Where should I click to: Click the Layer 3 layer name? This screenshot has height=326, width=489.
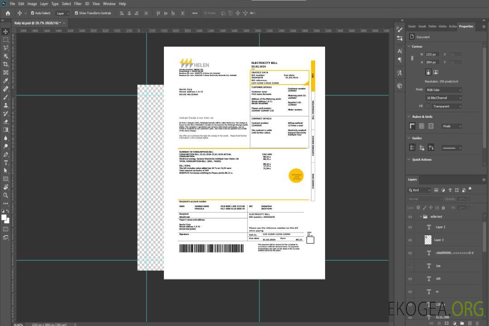pyautogui.click(x=439, y=240)
